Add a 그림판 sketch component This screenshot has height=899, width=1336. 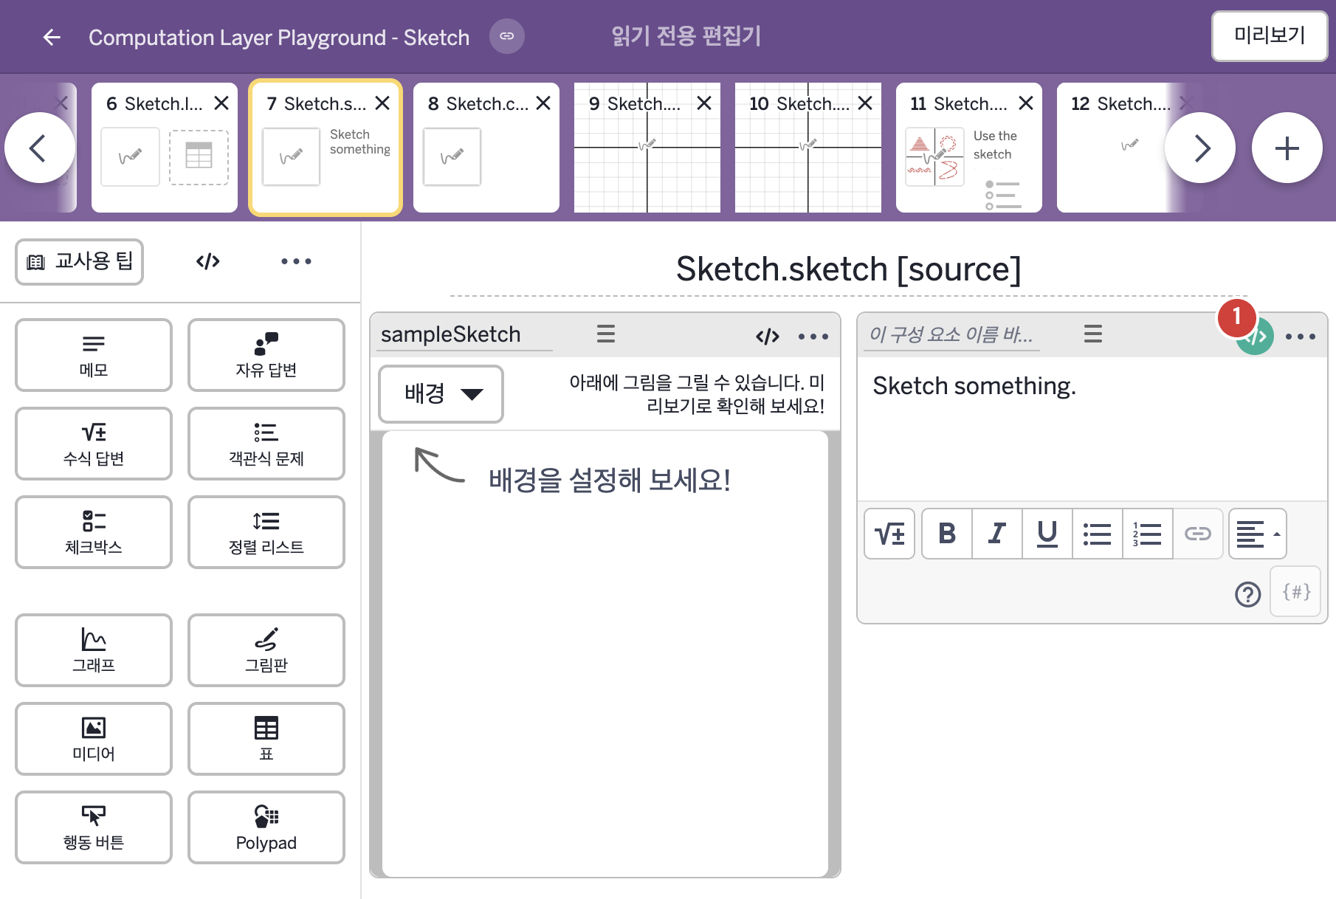(266, 650)
